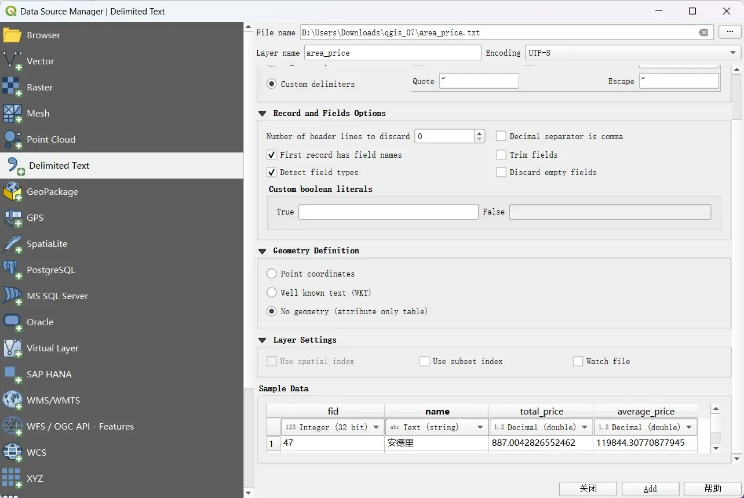This screenshot has height=498, width=744.
Task: Collapse Layer Settings section
Action: tap(262, 340)
